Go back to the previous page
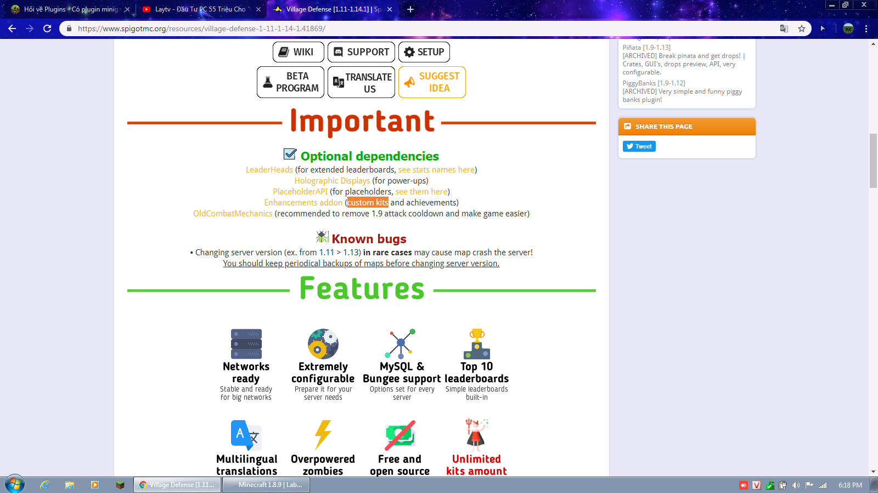Viewport: 878px width, 493px height. (x=12, y=28)
